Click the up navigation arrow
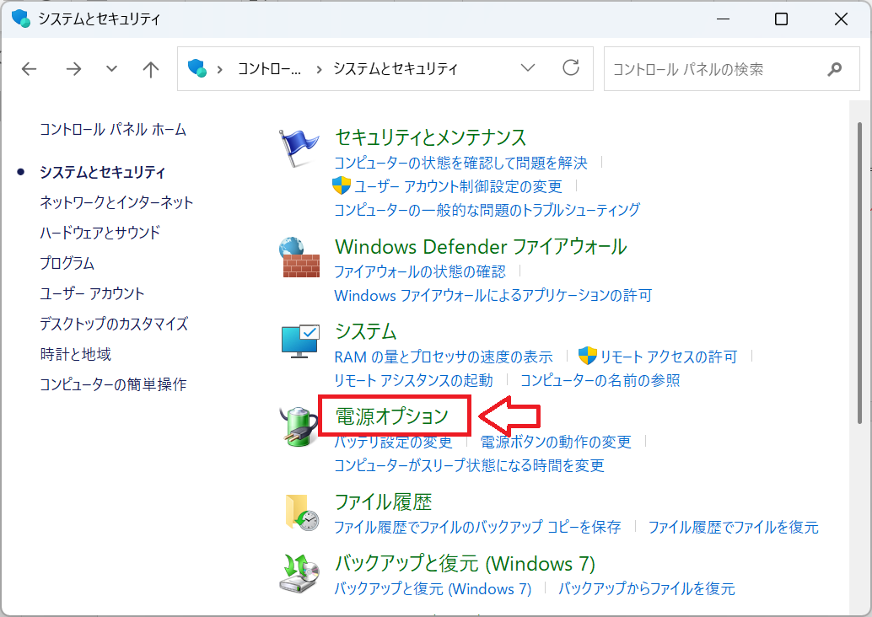Screen dimensions: 872x617 pos(150,68)
